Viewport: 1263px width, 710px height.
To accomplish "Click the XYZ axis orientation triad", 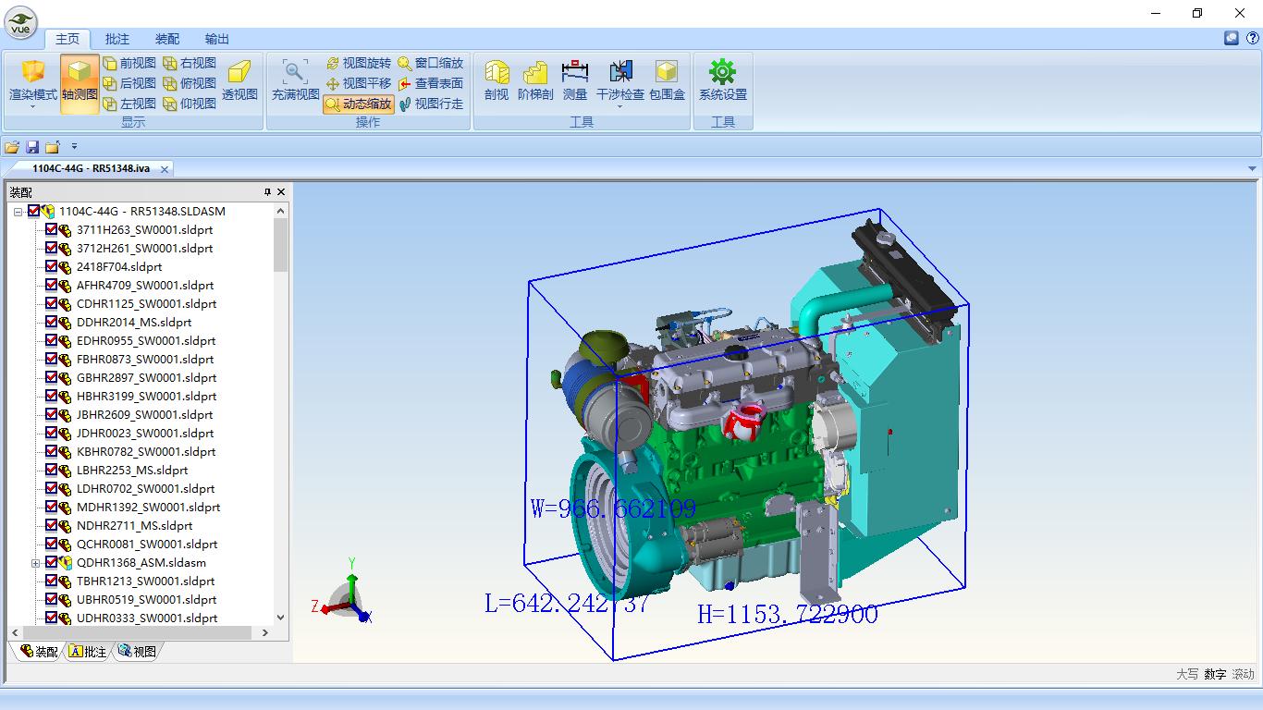I will [x=342, y=593].
